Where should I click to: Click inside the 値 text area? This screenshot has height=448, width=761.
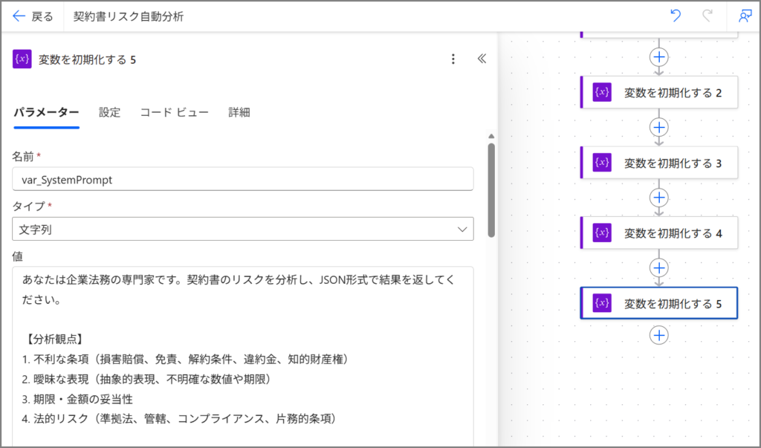(x=242, y=357)
